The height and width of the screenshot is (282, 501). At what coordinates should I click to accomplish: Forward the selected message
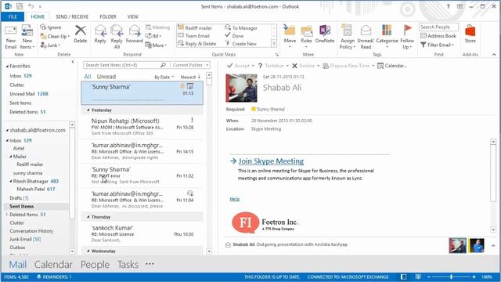[x=134, y=34]
